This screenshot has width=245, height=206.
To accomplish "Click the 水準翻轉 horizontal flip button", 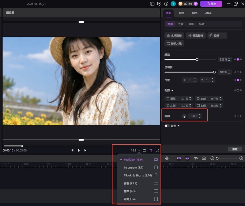I will [174, 36].
